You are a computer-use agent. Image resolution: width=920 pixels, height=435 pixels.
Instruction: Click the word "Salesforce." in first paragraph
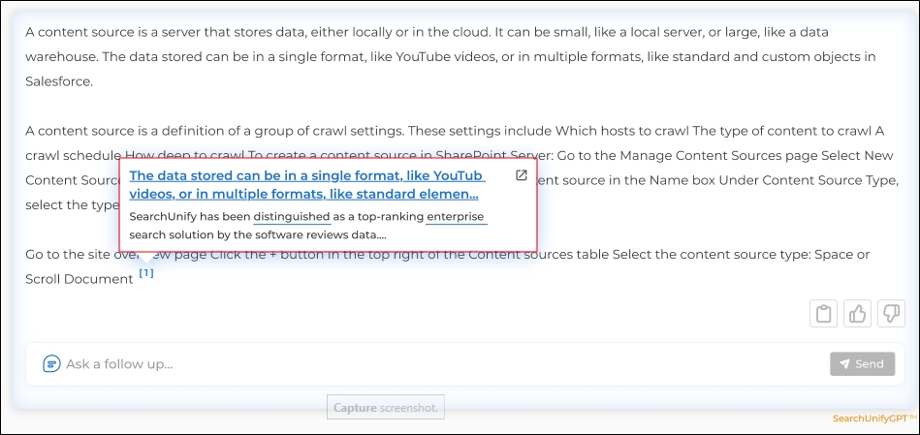coord(59,81)
